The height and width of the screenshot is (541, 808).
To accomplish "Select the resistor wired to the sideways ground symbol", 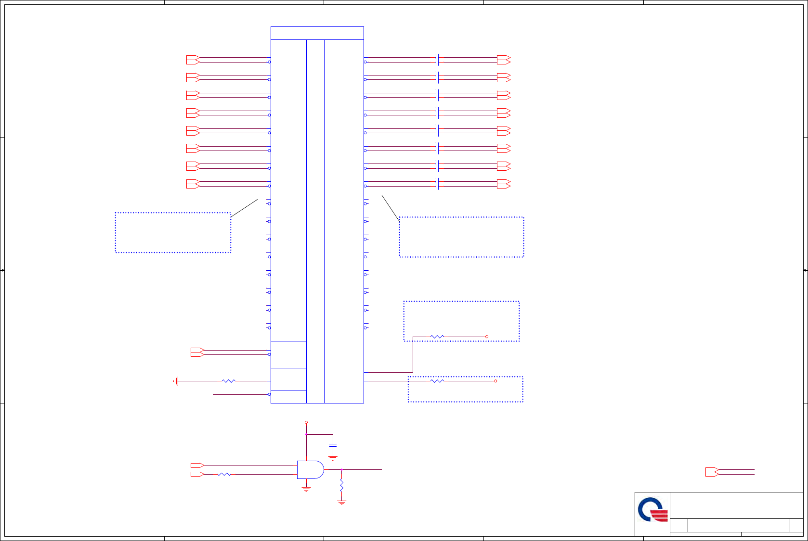I will (229, 381).
